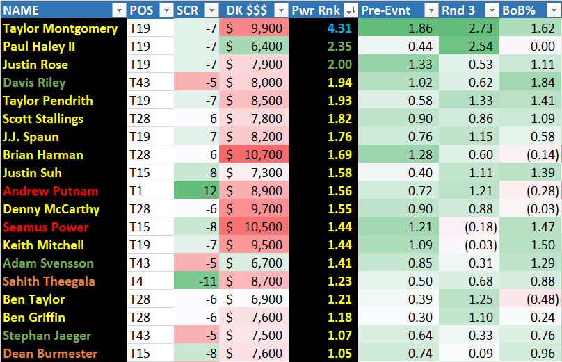Screen dimensions: 562x362
Task: Click the Justin Suh name cell
Action: 64,172
